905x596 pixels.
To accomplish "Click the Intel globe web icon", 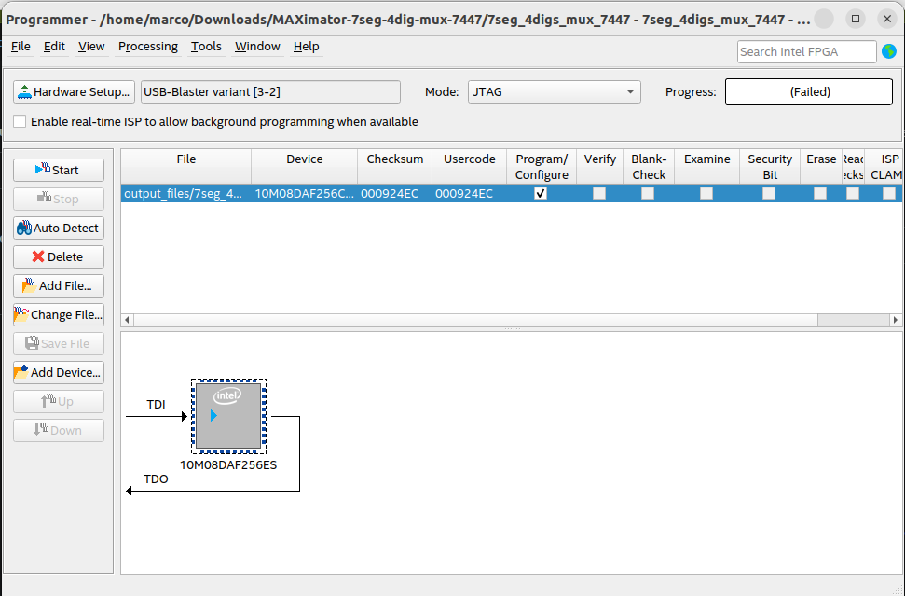I will click(x=889, y=51).
